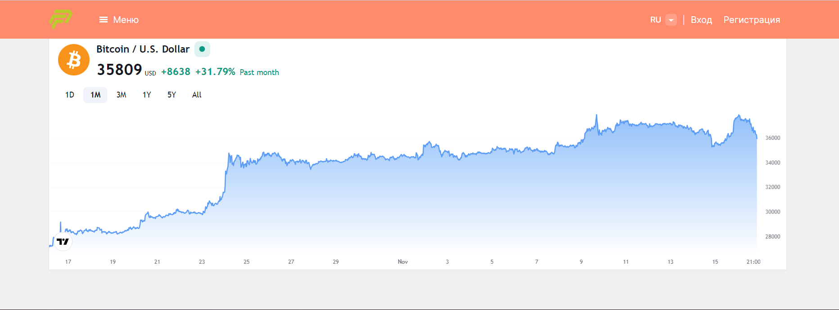The image size is (839, 310).
Task: Show the All time range
Action: [x=197, y=95]
